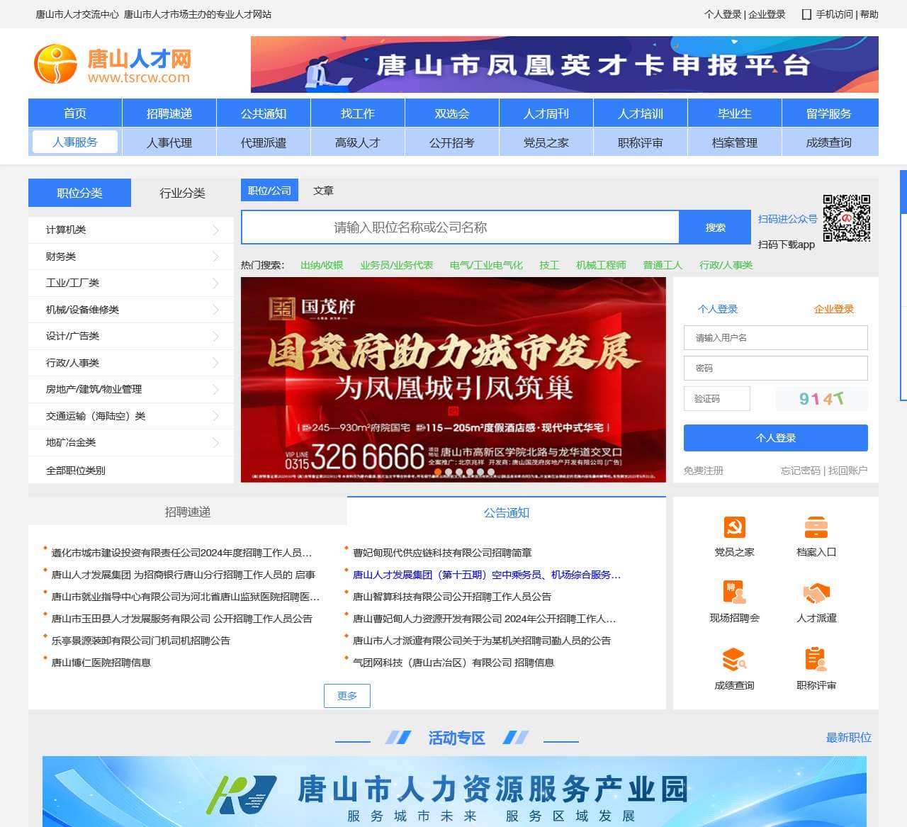Click 企业登录 in the top bar
The height and width of the screenshot is (827, 907).
click(767, 14)
